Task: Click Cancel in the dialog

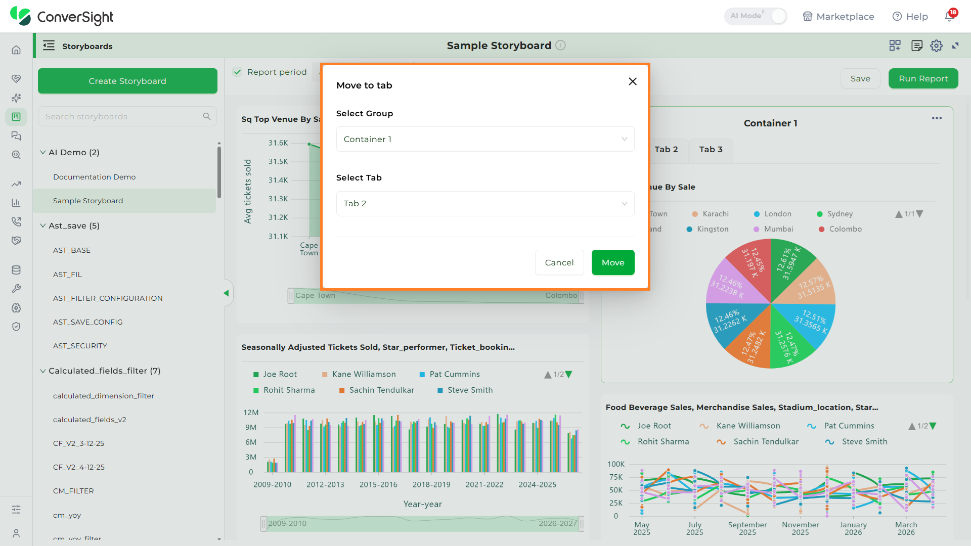Action: coord(559,262)
